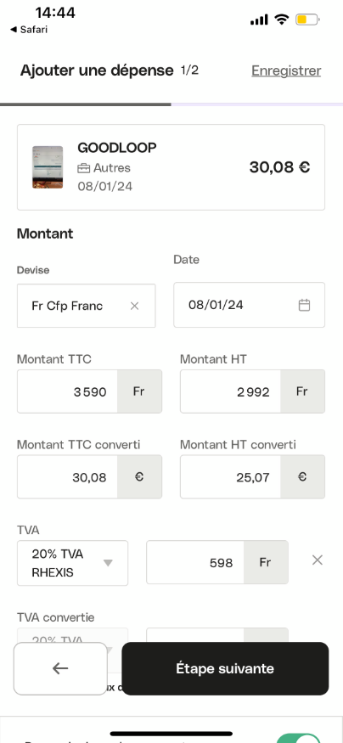Edit the TVA amount field showing 598
The height and width of the screenshot is (743, 343).
tap(195, 562)
